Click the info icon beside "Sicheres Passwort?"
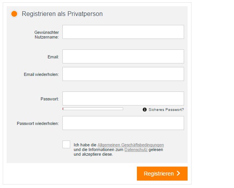This screenshot has width=234, height=188. point(145,110)
